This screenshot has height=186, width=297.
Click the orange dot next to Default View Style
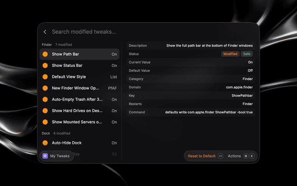(x=45, y=77)
